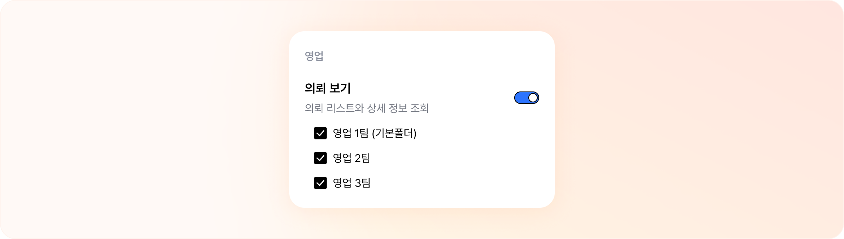Click the checkmark icon beside 영업 3팀
The width and height of the screenshot is (844, 239).
point(320,183)
